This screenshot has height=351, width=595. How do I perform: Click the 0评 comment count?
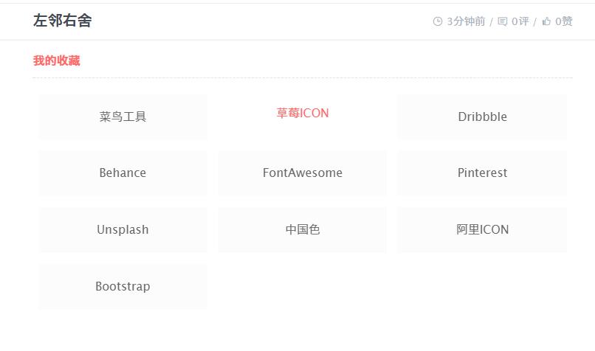click(520, 21)
